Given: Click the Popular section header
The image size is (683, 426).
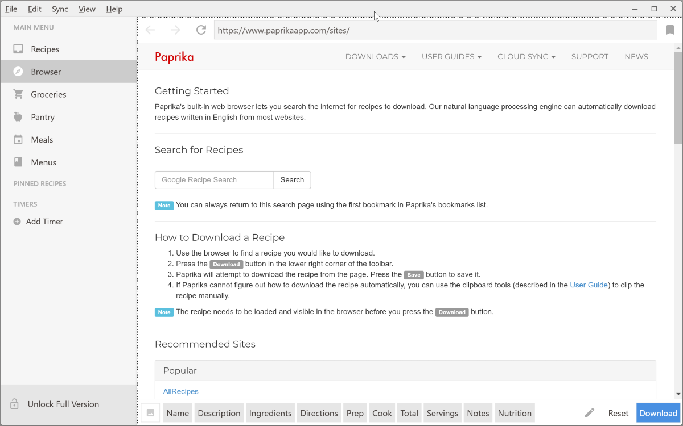Looking at the screenshot, I should point(405,370).
